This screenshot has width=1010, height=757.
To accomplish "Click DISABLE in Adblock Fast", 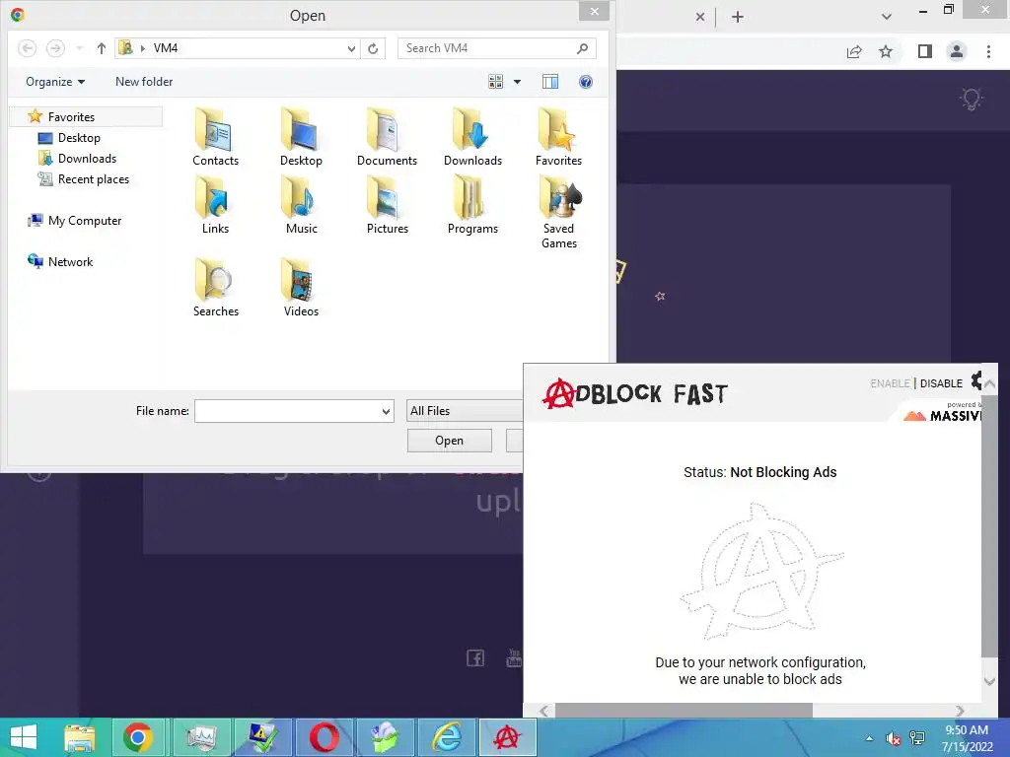I will [x=941, y=383].
